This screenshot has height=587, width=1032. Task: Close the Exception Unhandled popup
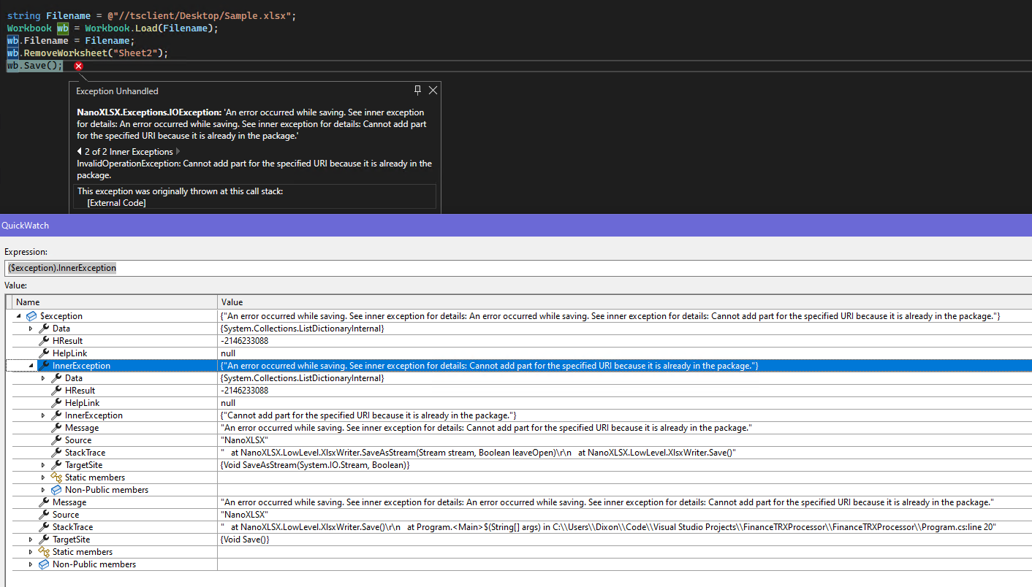point(433,90)
